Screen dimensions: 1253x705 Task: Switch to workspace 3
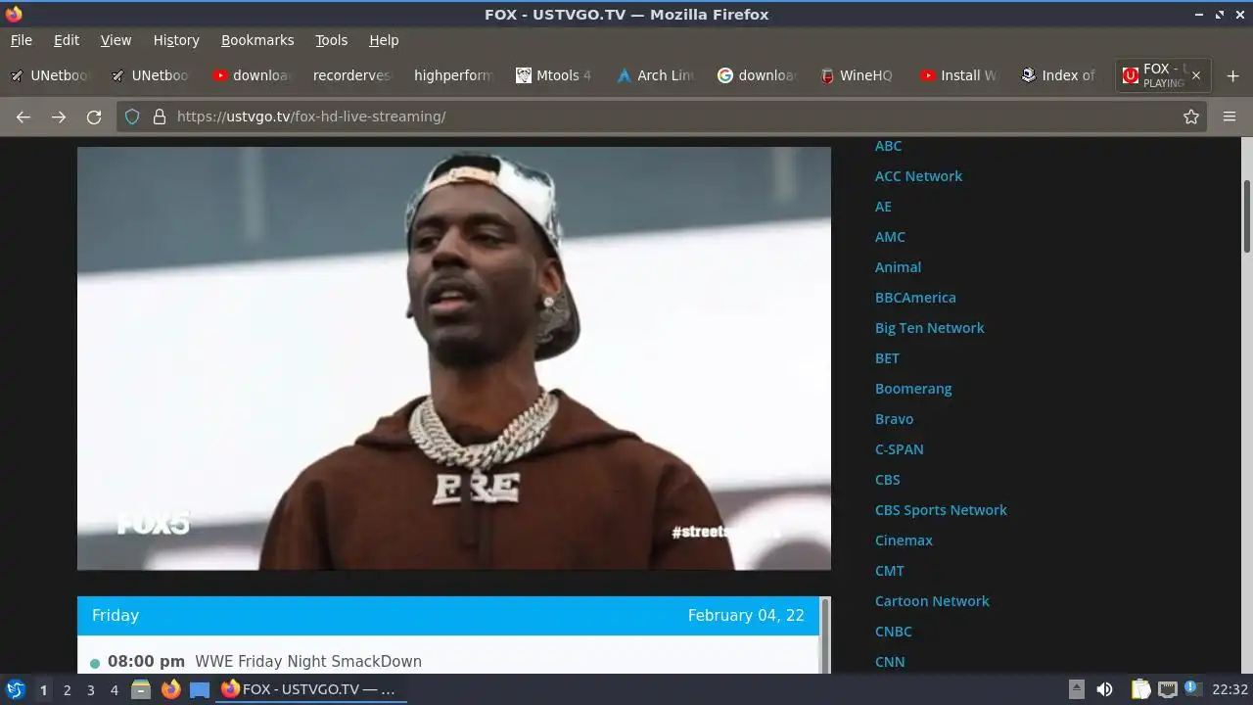pos(90,690)
